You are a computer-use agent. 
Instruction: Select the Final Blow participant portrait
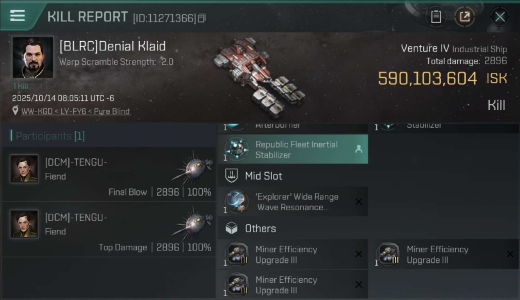coord(24,169)
